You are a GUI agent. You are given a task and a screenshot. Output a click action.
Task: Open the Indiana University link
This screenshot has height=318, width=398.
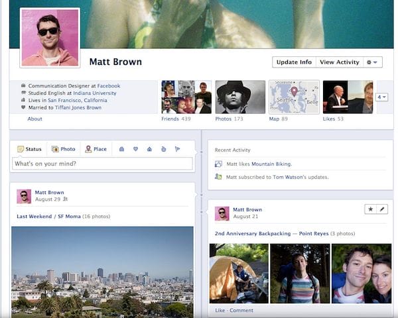(x=95, y=93)
